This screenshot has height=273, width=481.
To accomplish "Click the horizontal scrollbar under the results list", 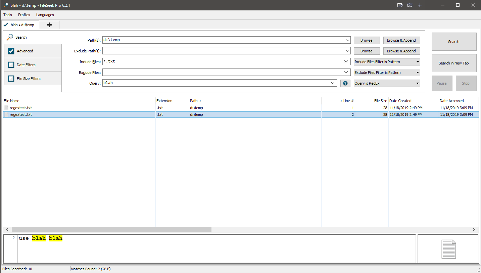I will tap(111, 230).
